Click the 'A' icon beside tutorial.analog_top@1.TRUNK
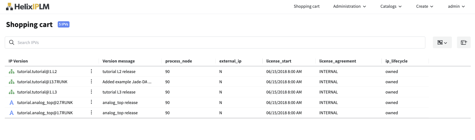Image resolution: width=475 pixels, height=140 pixels. [12, 113]
